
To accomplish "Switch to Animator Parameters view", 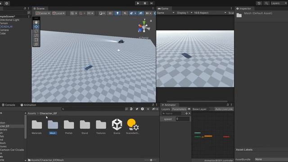I will [179, 109].
